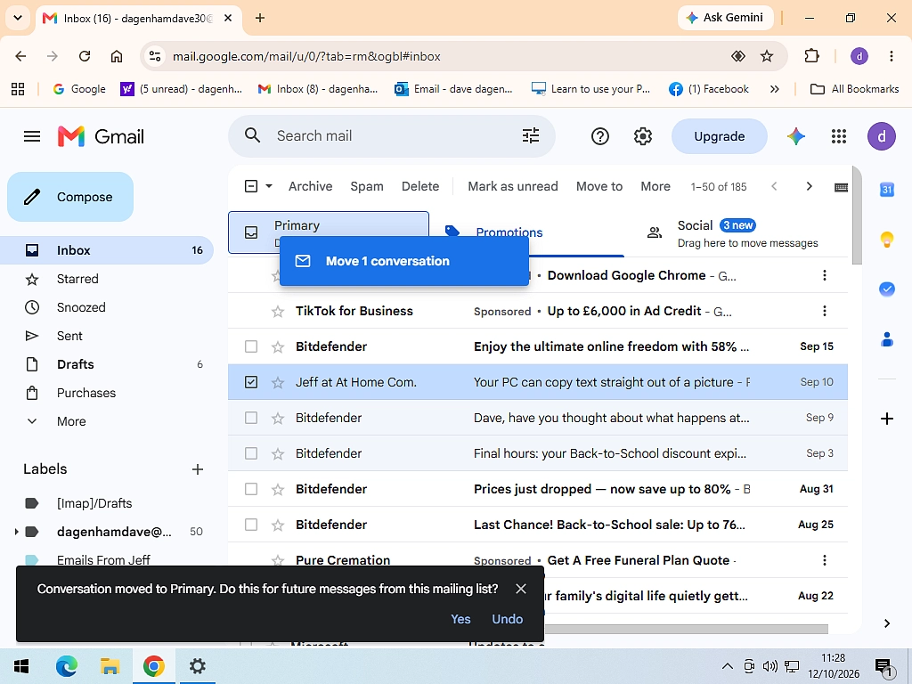Select the Bitdefender Sep 3 email checkbox

click(250, 453)
